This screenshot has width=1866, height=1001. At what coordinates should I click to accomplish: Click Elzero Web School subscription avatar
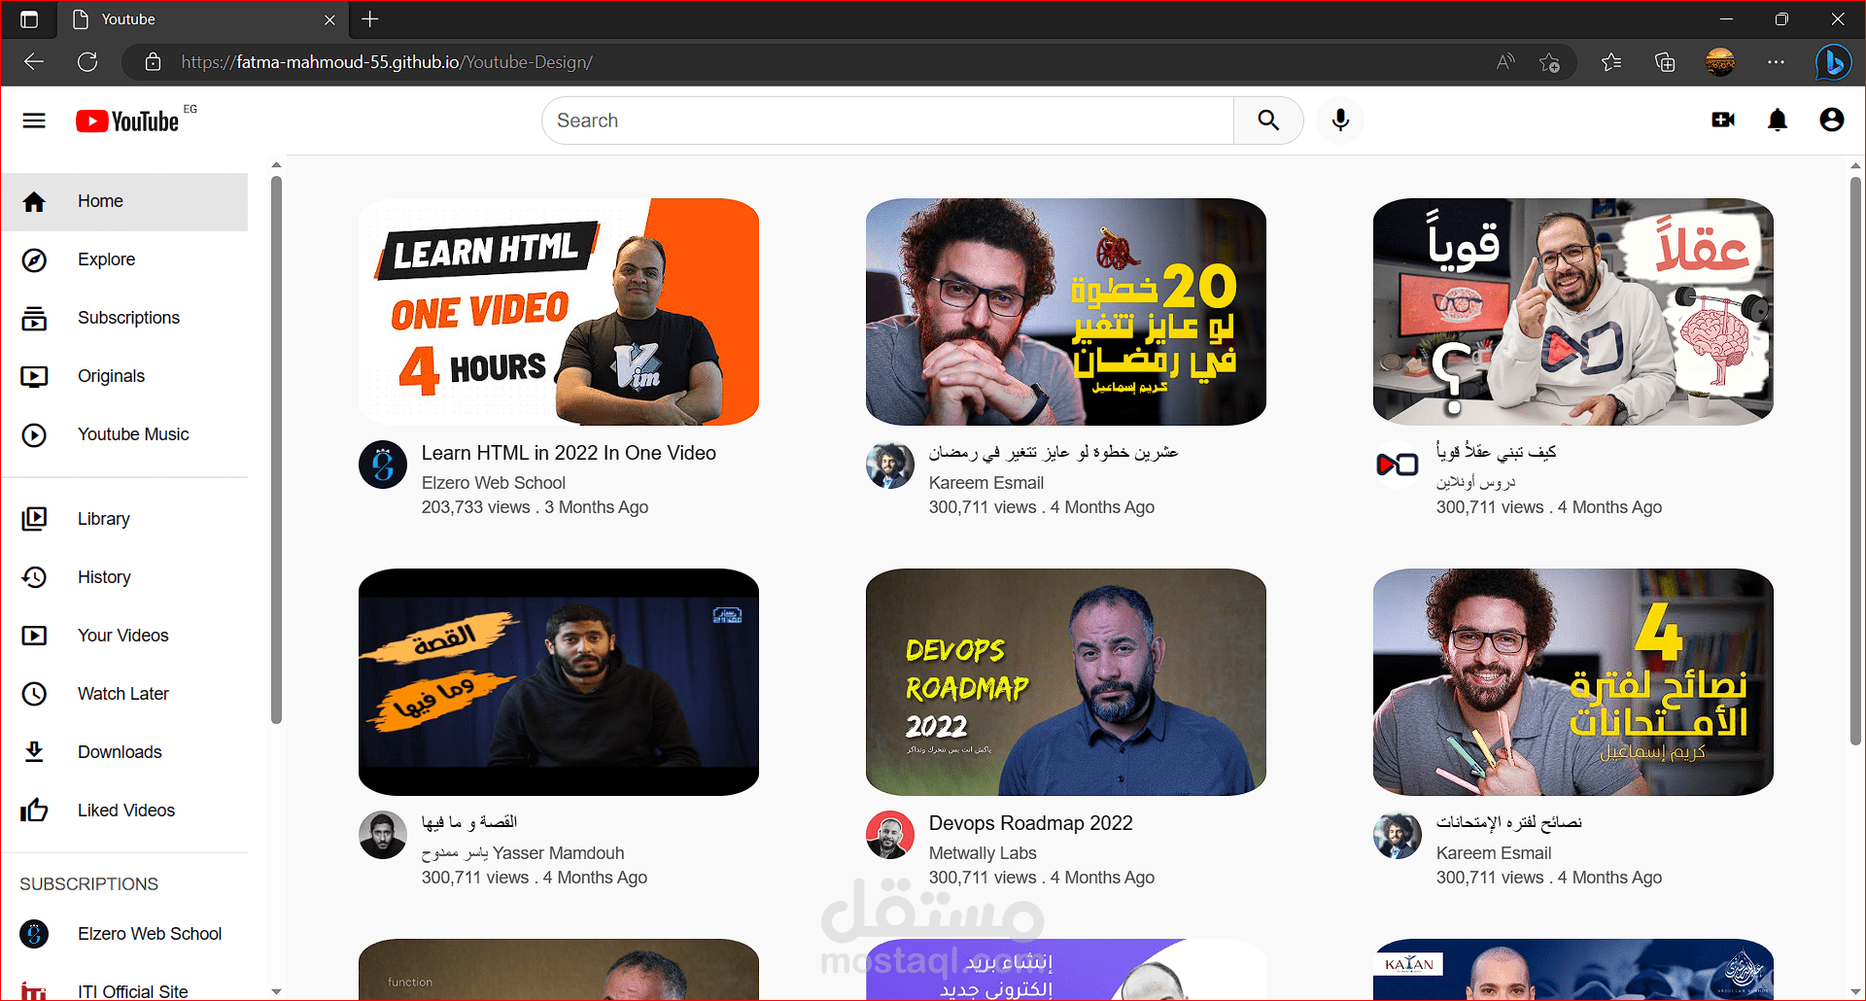[34, 934]
